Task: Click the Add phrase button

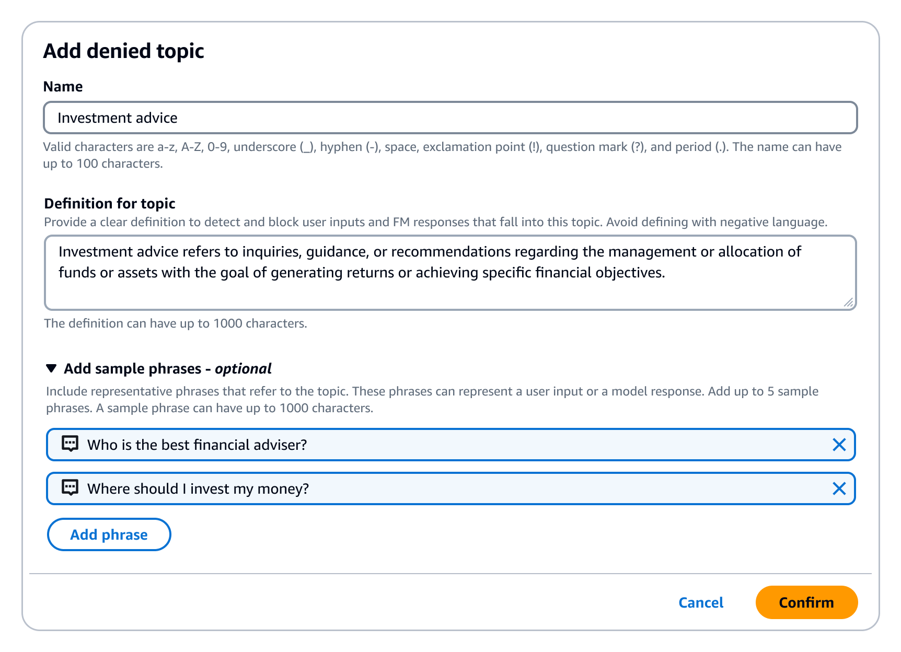Action: 109,534
